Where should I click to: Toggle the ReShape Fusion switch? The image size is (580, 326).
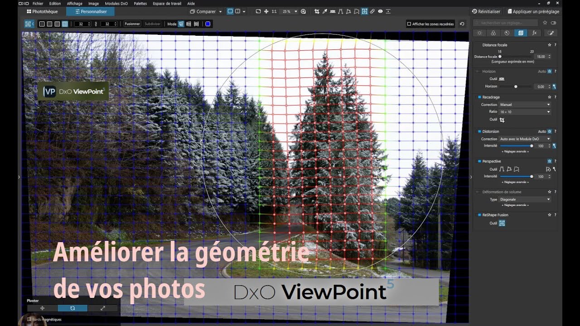click(x=479, y=215)
